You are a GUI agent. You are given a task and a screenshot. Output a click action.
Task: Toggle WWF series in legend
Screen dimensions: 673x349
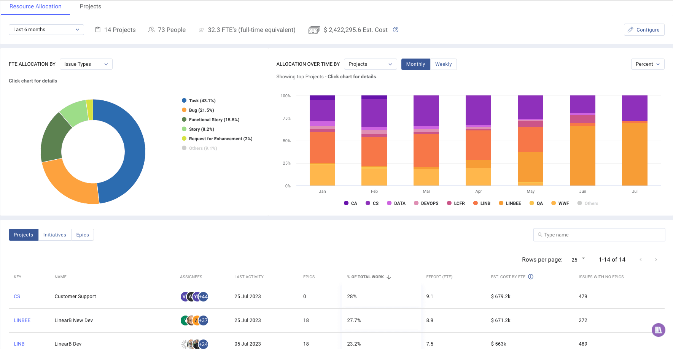click(x=560, y=203)
